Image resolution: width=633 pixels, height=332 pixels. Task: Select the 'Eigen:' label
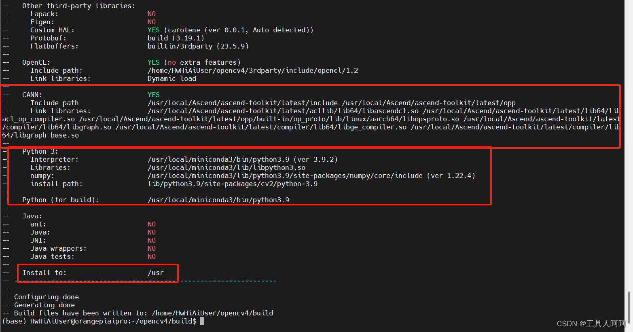pos(42,22)
